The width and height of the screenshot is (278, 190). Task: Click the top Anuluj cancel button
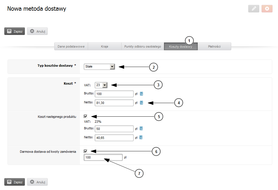(x=38, y=31)
